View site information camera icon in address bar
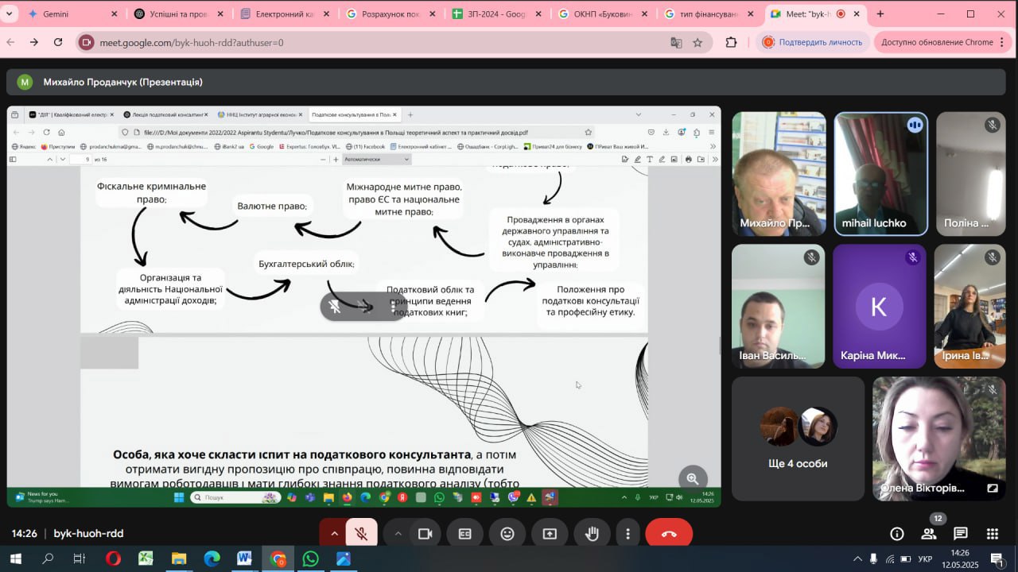Viewport: 1018px width, 572px height. coord(87,42)
